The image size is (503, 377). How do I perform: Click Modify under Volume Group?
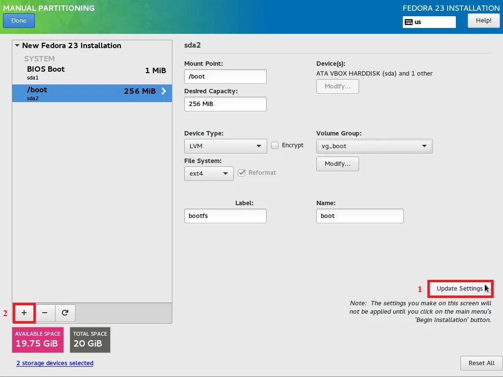[337, 164]
